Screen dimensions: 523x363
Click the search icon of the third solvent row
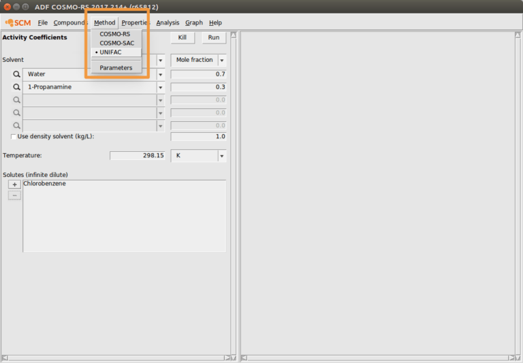[16, 99]
